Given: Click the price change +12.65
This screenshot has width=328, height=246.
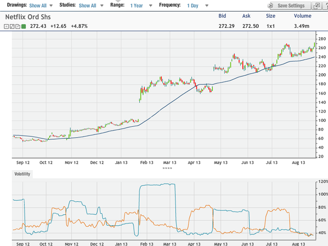Looking at the screenshot, I should 58,26.
